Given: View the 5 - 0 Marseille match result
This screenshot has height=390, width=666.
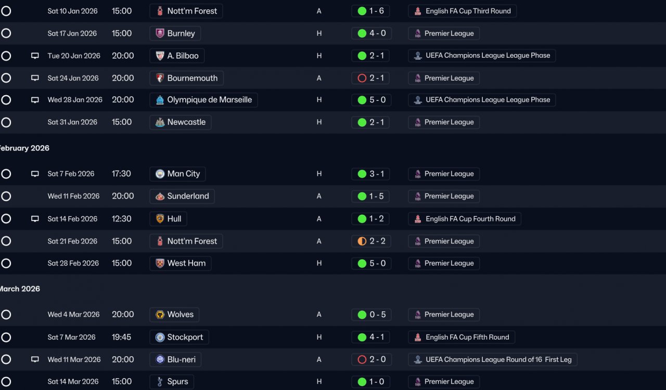Looking at the screenshot, I should [x=372, y=100].
